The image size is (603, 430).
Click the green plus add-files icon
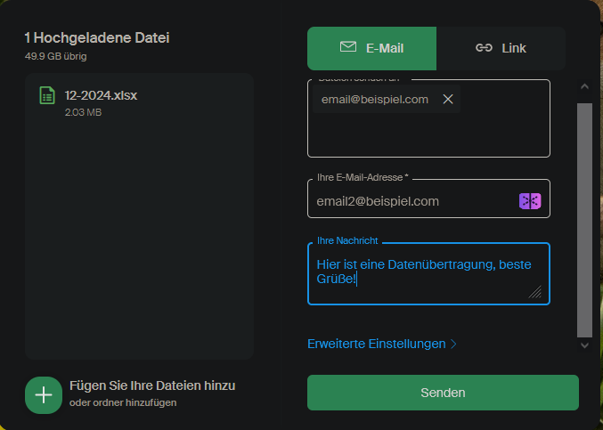click(44, 395)
